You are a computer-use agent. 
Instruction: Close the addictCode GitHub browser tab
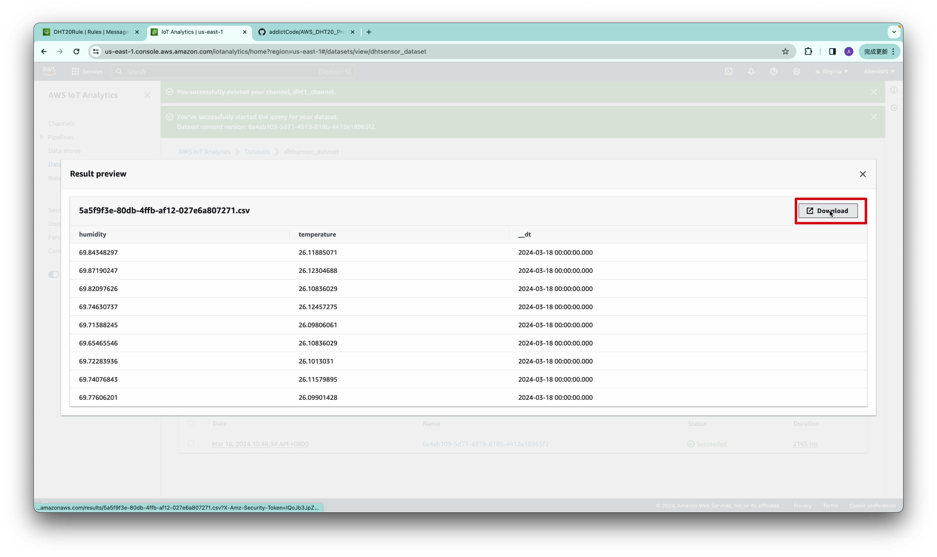coord(353,32)
